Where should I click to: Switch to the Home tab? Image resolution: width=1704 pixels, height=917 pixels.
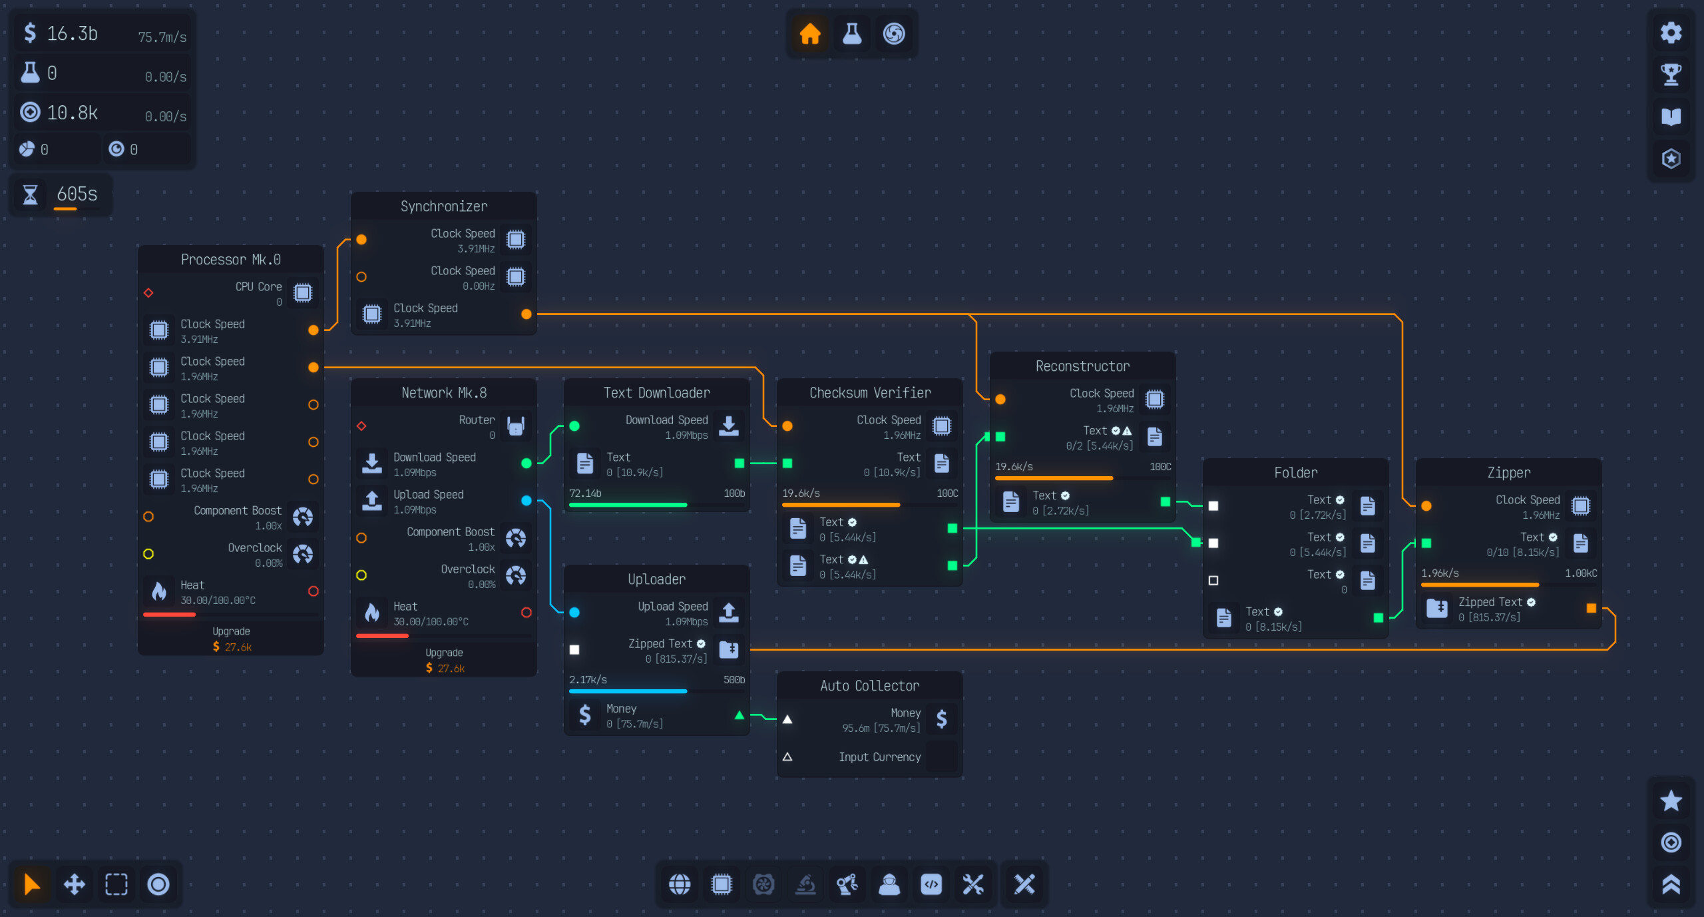pos(809,34)
